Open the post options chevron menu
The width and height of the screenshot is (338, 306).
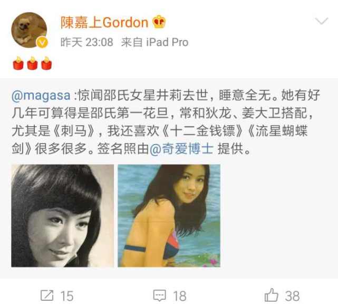(322, 21)
